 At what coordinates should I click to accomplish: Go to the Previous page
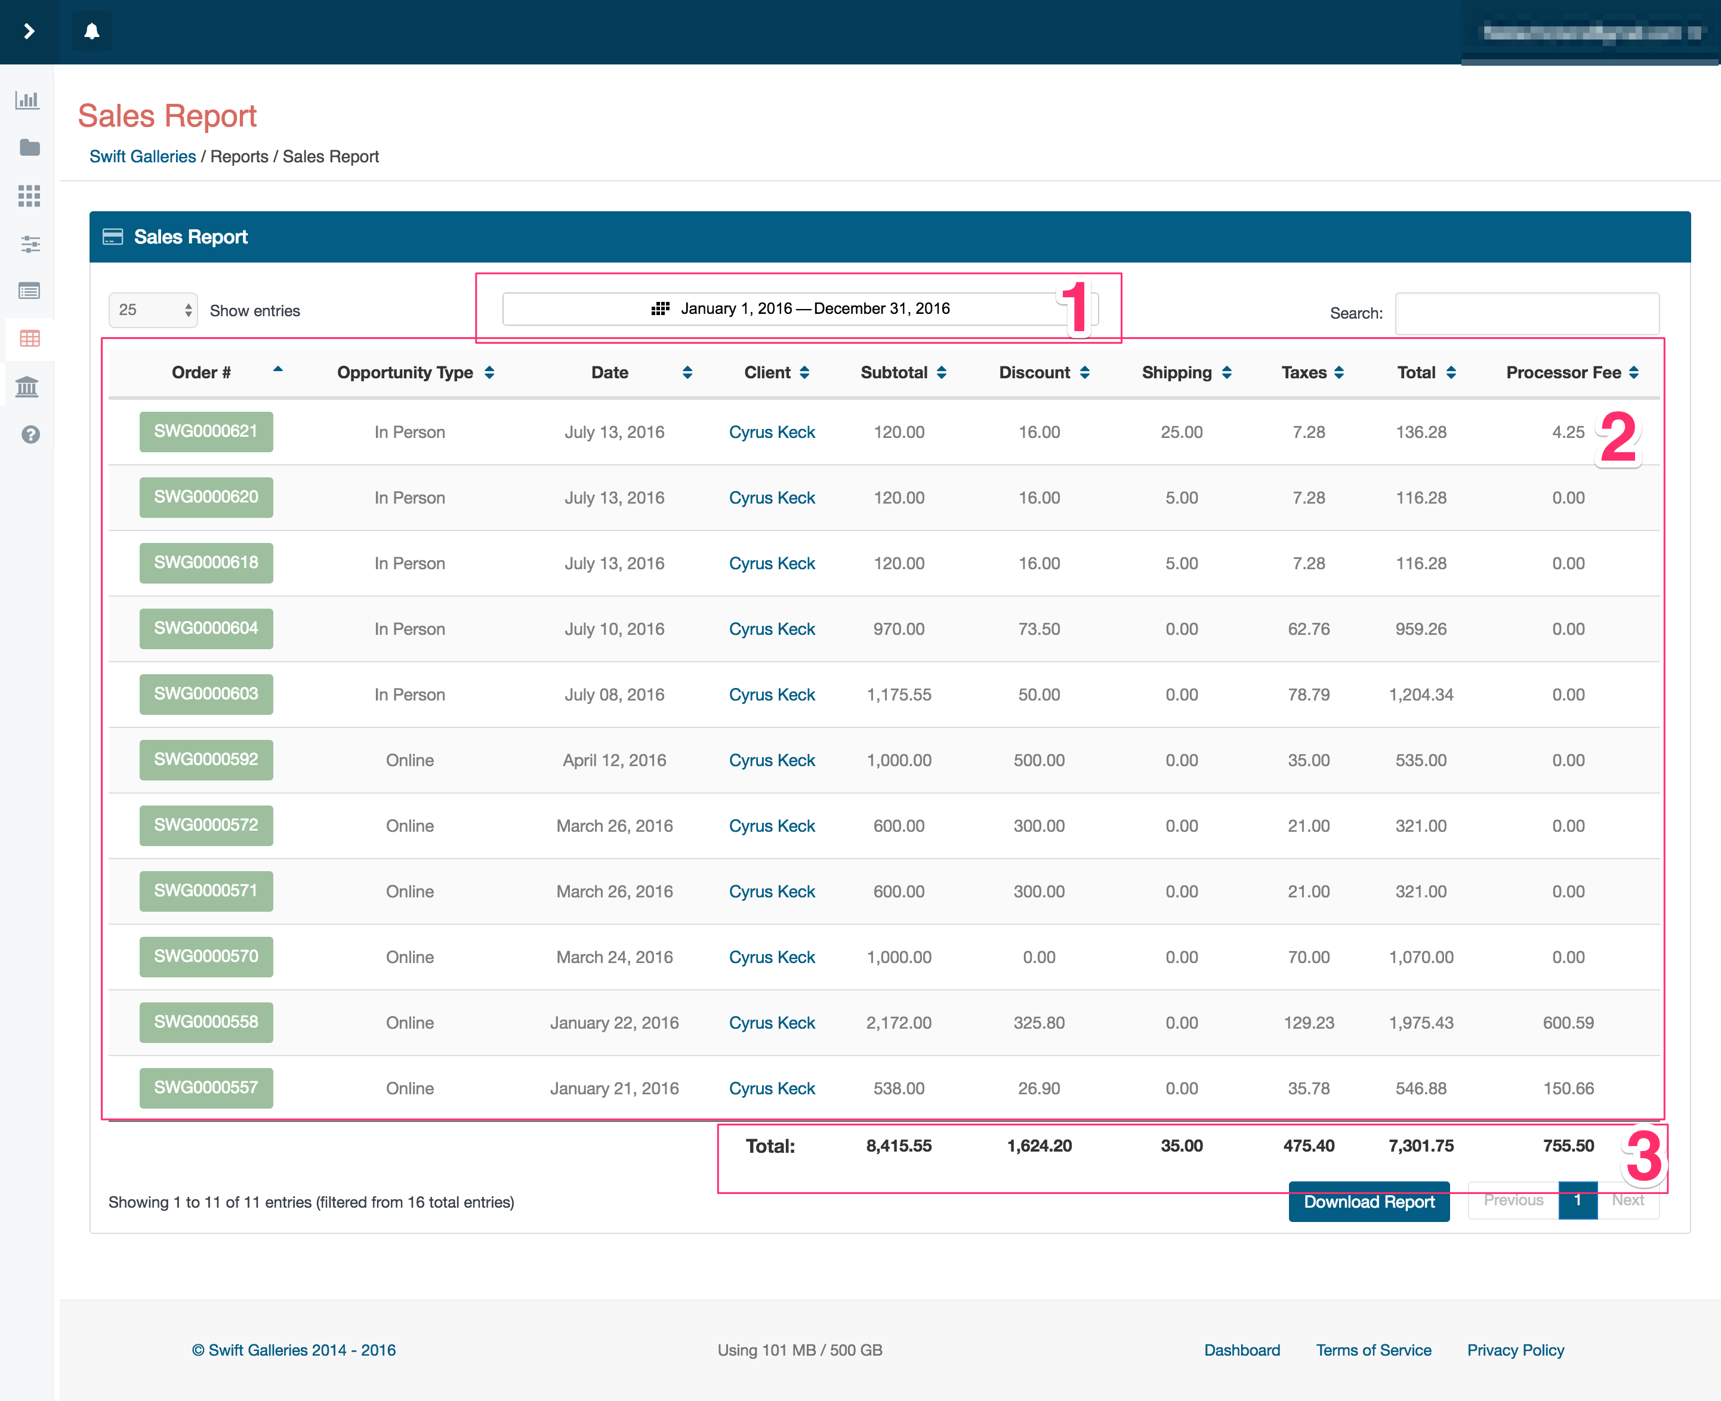tap(1513, 1200)
